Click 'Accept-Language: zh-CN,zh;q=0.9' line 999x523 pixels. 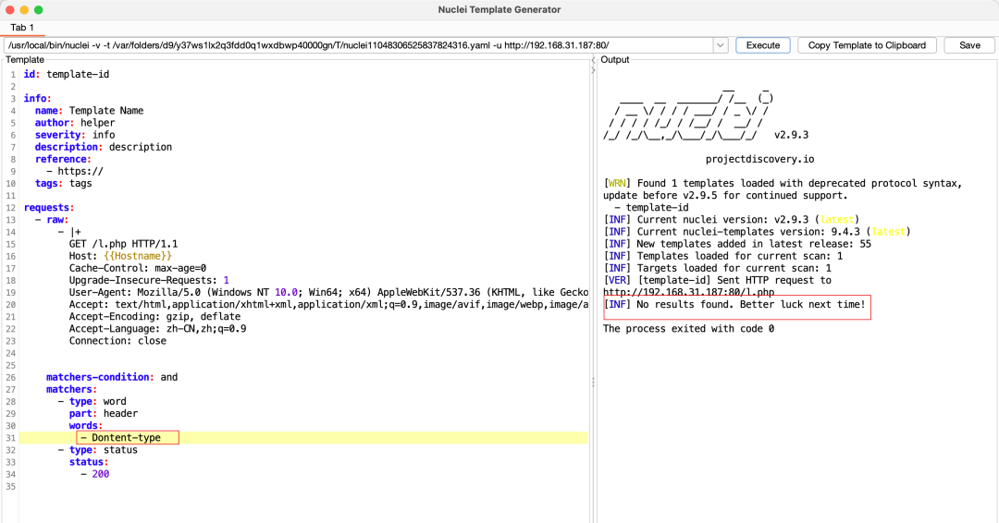tap(157, 328)
